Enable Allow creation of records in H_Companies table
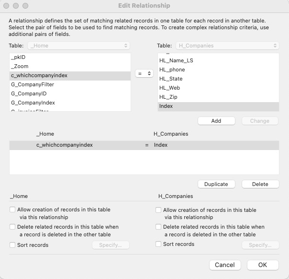This screenshot has height=279, width=289. (x=158, y=210)
